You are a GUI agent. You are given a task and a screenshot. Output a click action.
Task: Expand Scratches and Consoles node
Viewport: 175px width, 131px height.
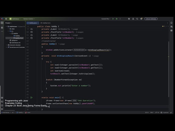pyautogui.click(x=6, y=47)
